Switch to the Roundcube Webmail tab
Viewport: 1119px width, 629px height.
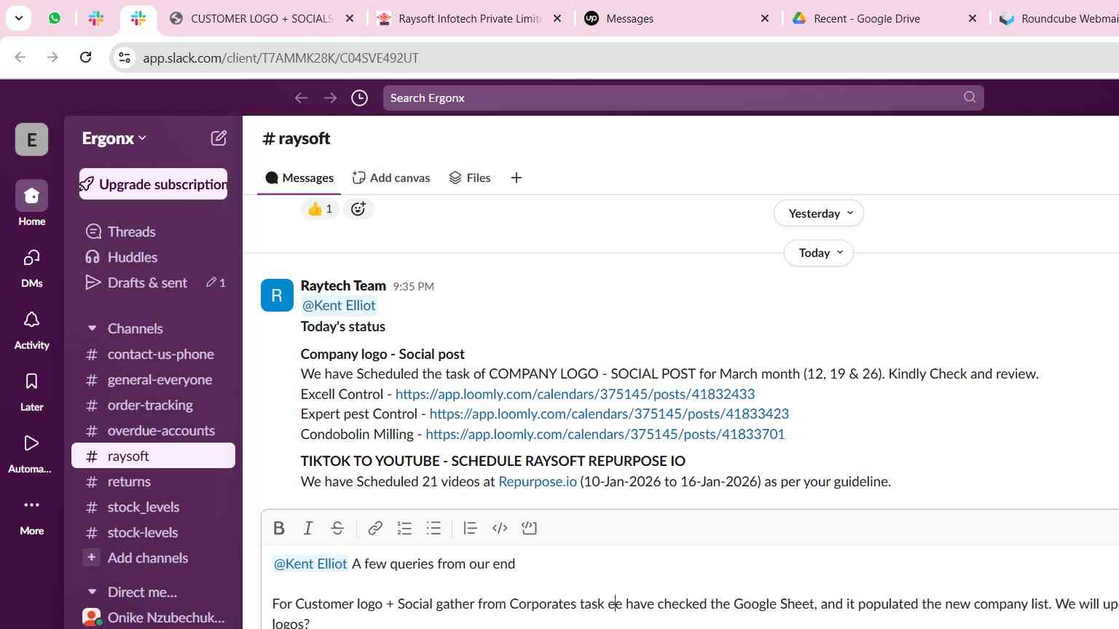pyautogui.click(x=1058, y=18)
